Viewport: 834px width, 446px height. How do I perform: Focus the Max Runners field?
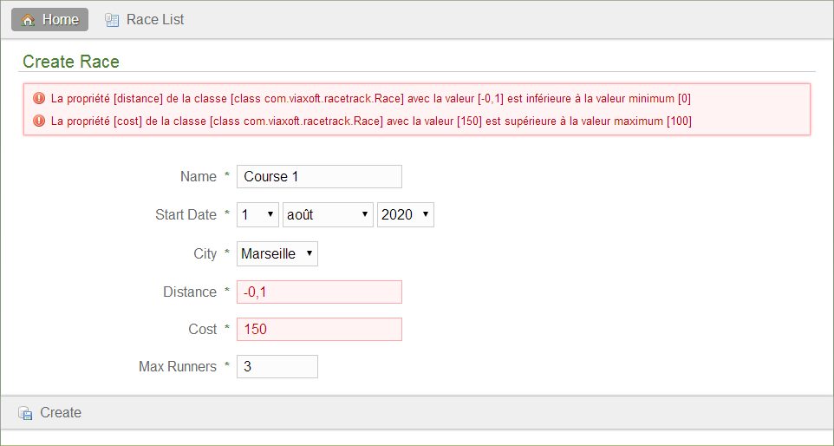pyautogui.click(x=277, y=367)
